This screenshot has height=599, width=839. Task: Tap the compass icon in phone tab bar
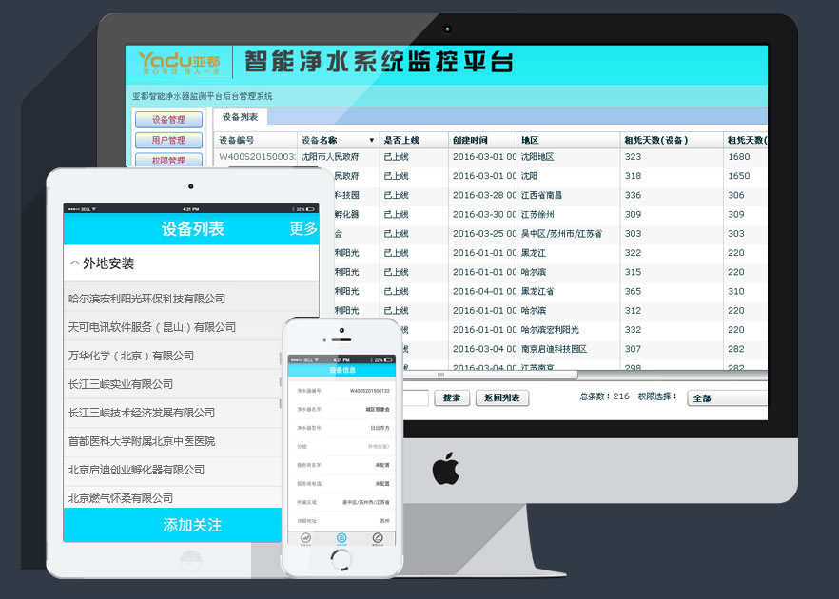pos(378,538)
